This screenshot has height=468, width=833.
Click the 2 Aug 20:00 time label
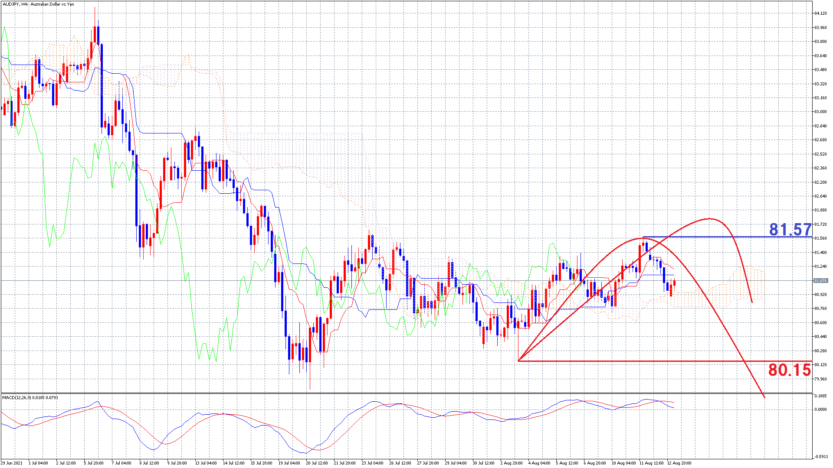512,463
